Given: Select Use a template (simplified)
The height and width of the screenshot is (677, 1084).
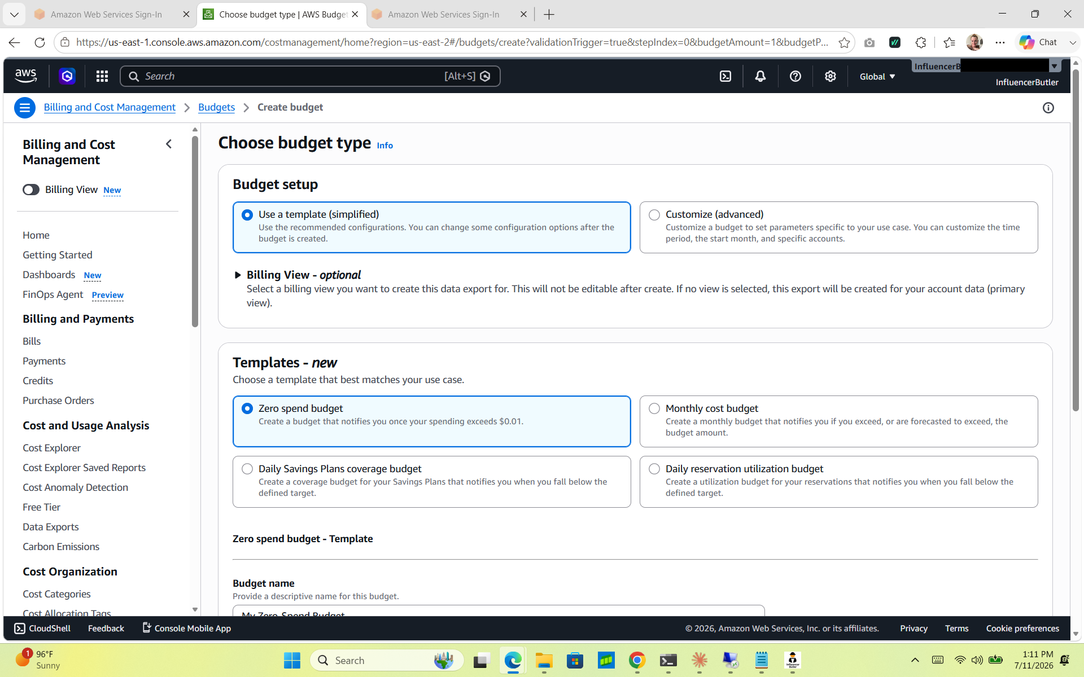Looking at the screenshot, I should [432, 227].
